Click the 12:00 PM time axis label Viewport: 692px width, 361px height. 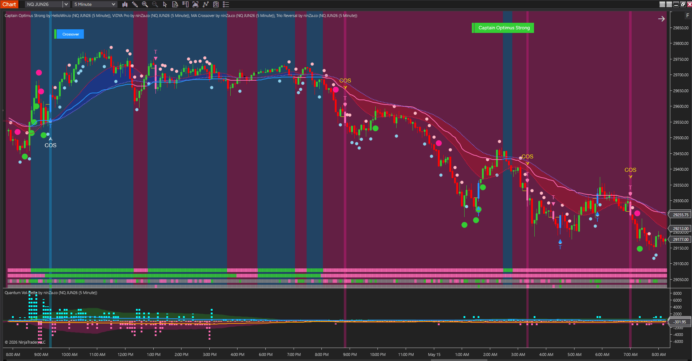(125, 354)
